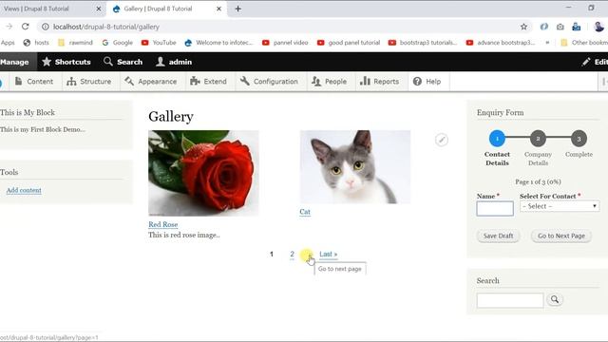Viewport: 608px width, 342px height.
Task: Close the Gallery | Drupal 8 Tutorial tab
Action: coord(218,9)
